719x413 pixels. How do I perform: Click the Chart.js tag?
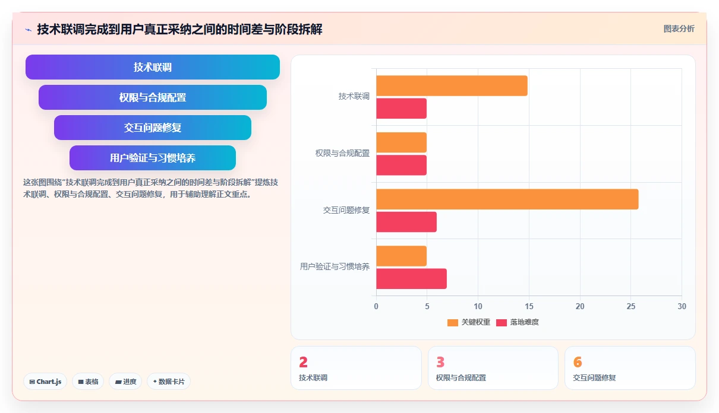pyautogui.click(x=45, y=382)
